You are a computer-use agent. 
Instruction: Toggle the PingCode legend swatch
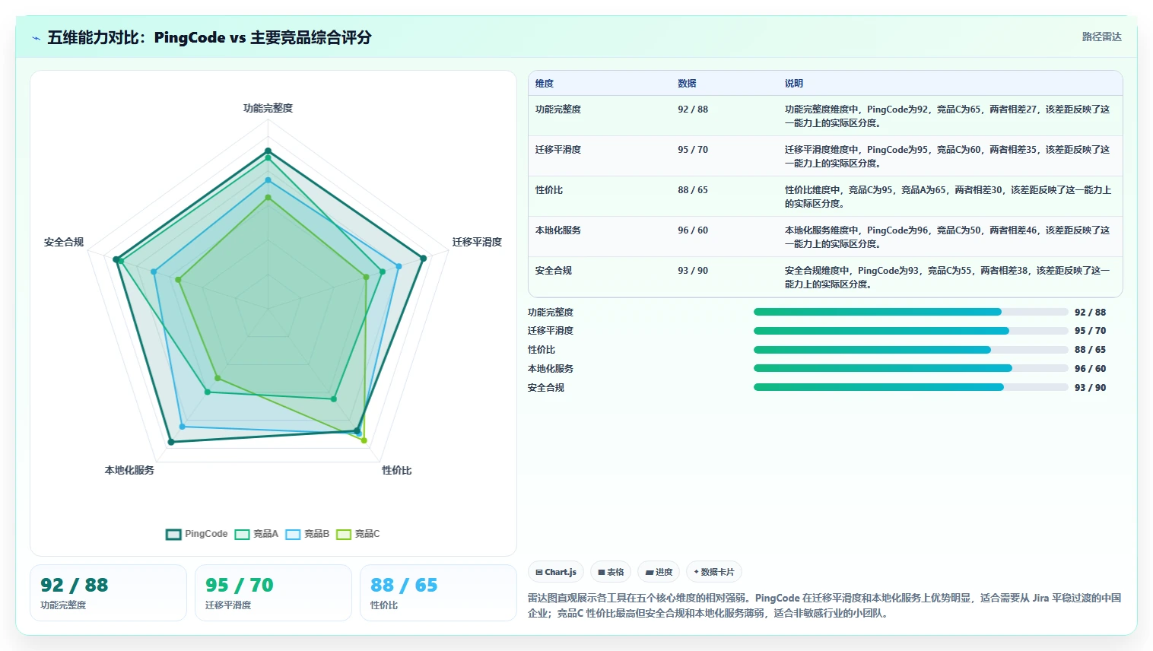(x=173, y=534)
